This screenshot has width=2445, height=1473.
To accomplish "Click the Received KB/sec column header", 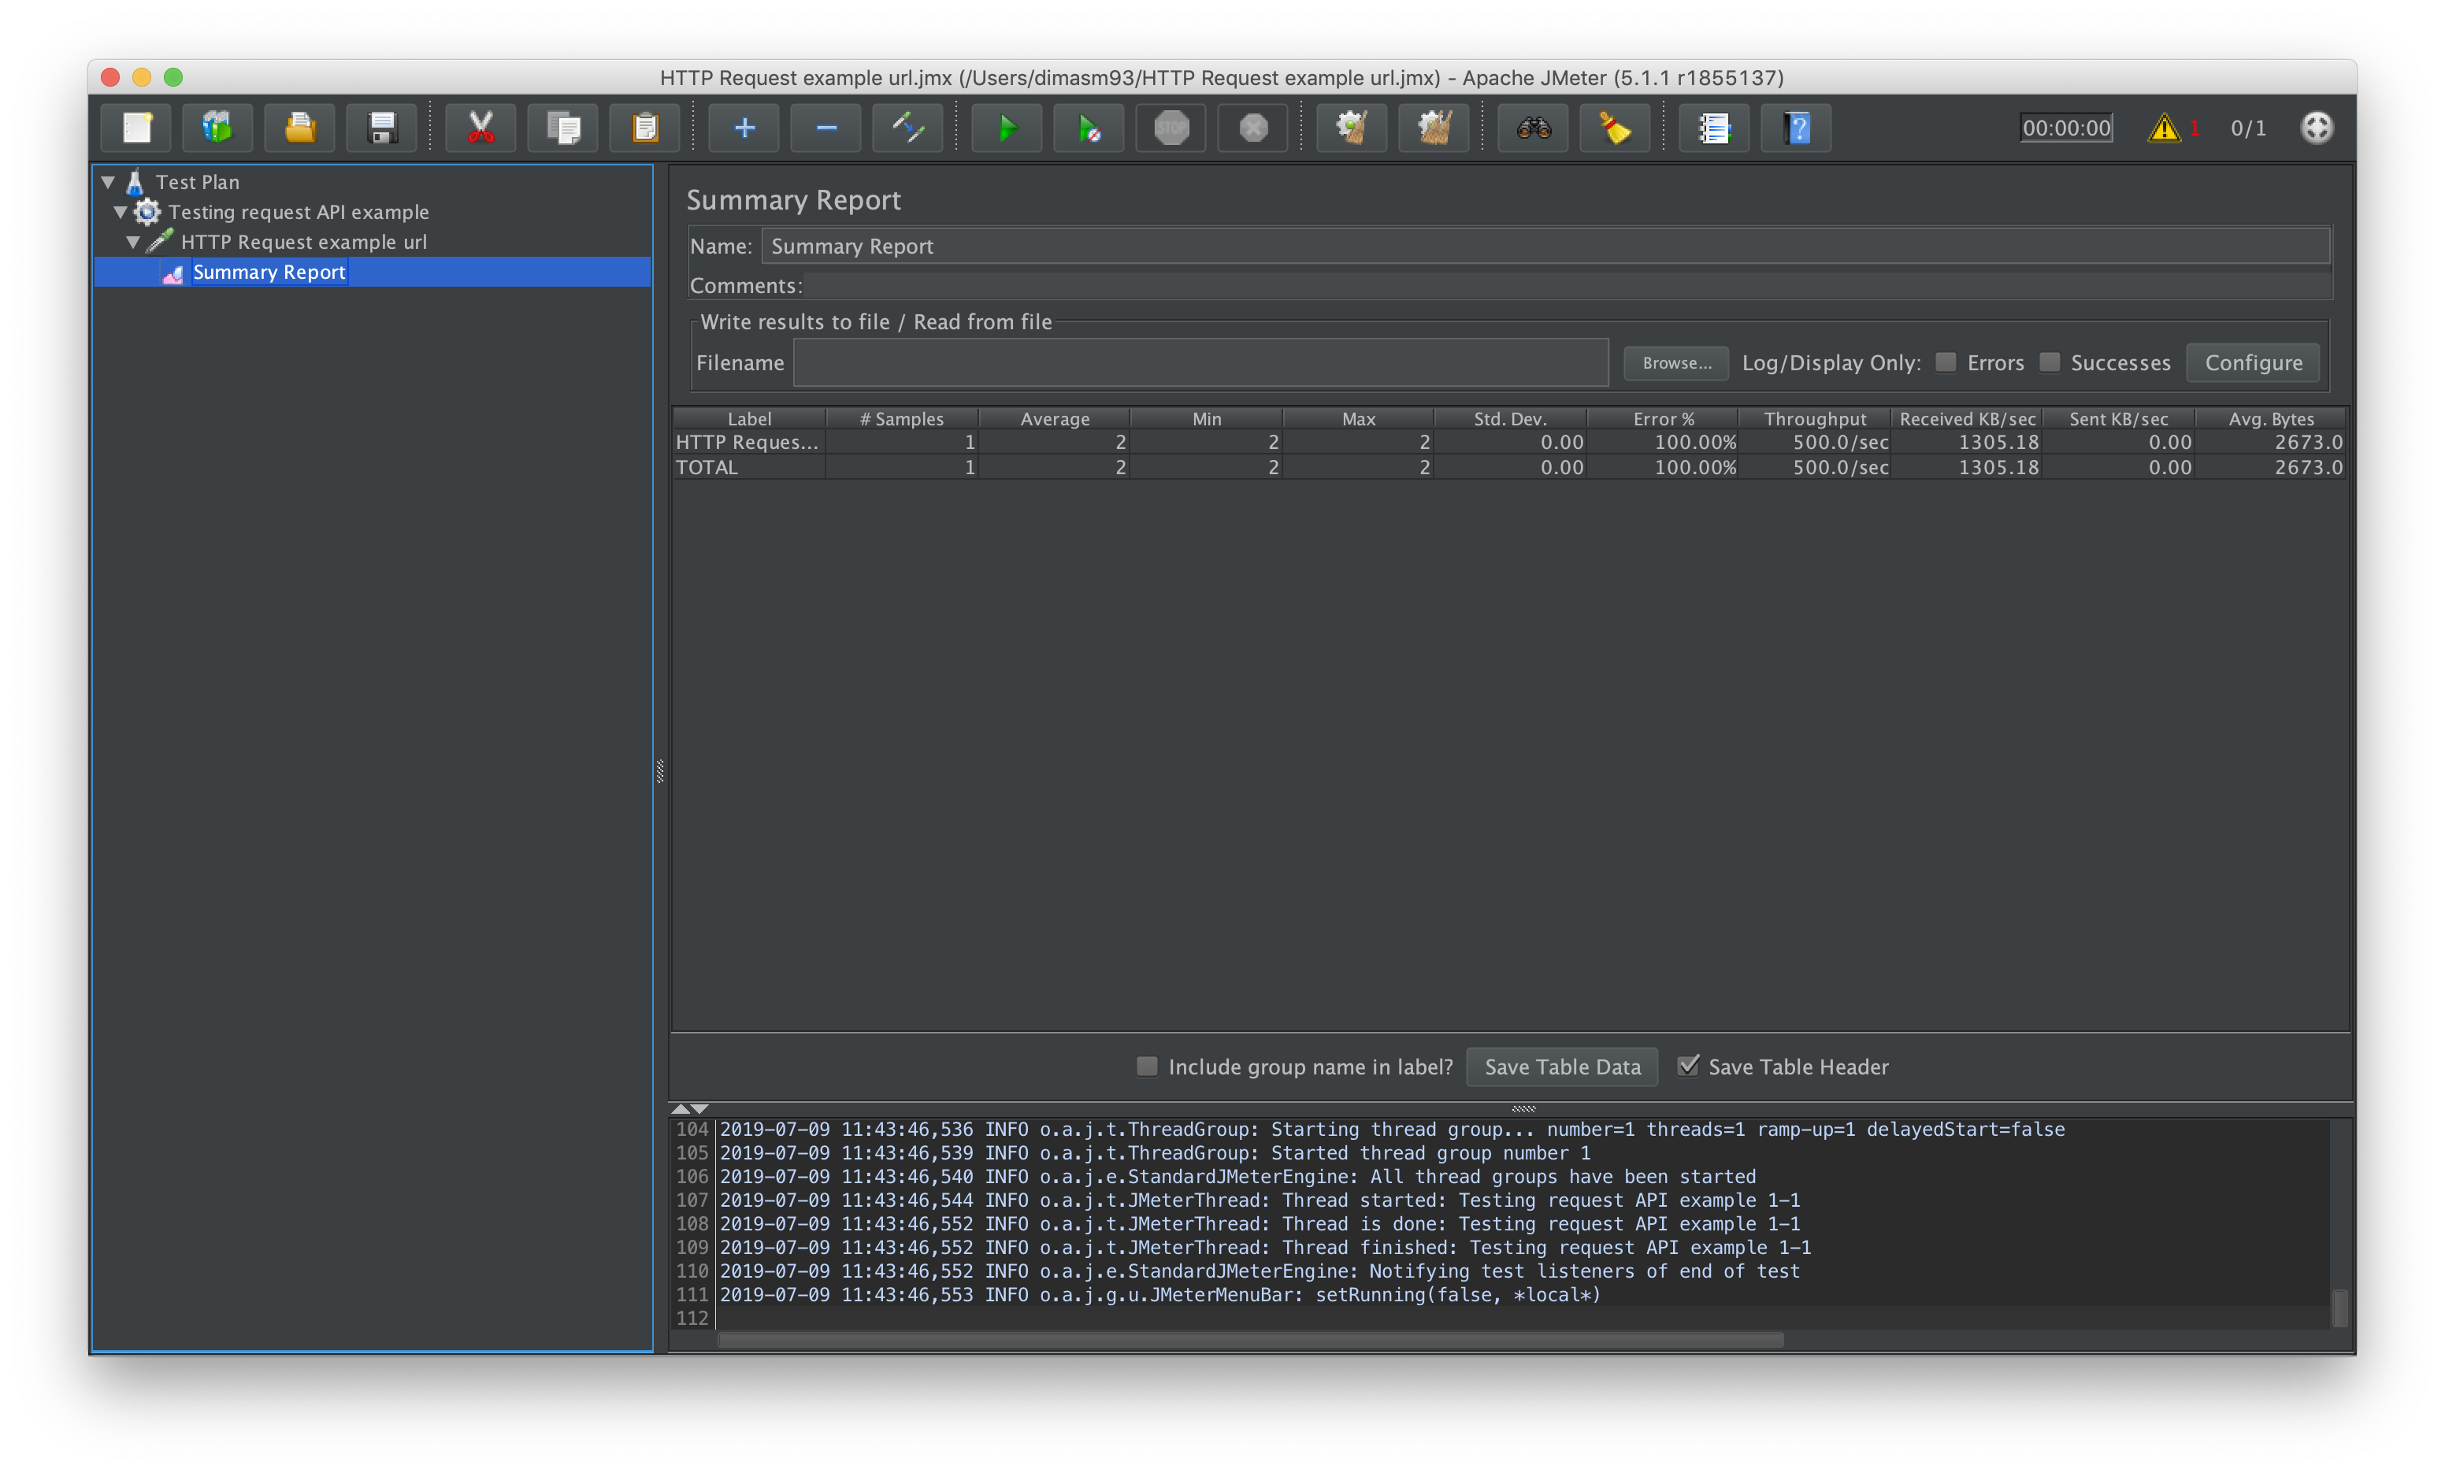I will [1967, 419].
